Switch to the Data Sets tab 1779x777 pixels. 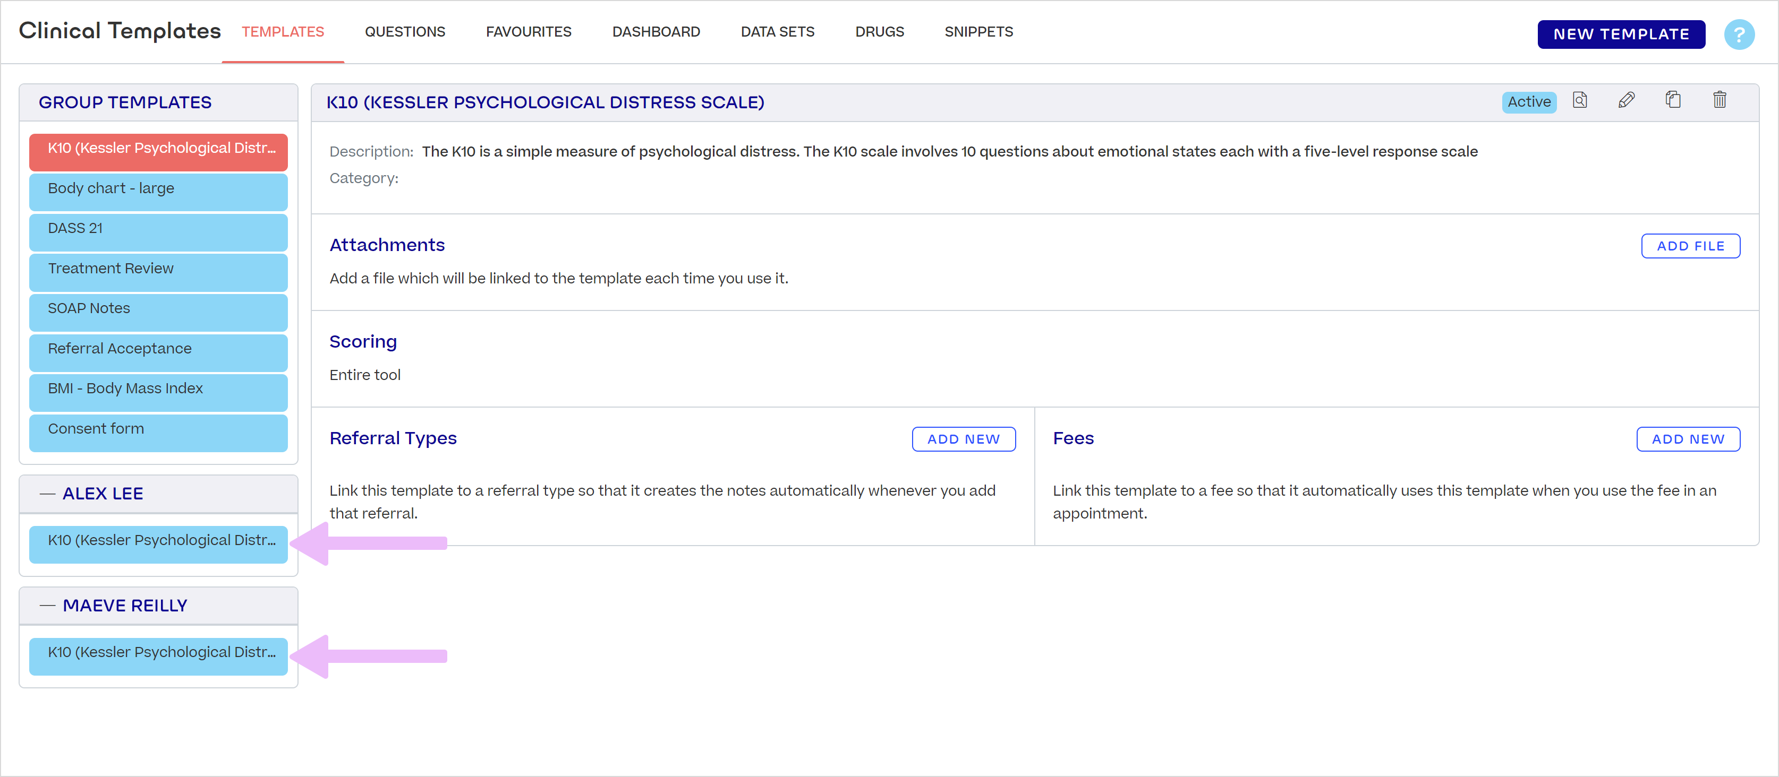coord(777,32)
